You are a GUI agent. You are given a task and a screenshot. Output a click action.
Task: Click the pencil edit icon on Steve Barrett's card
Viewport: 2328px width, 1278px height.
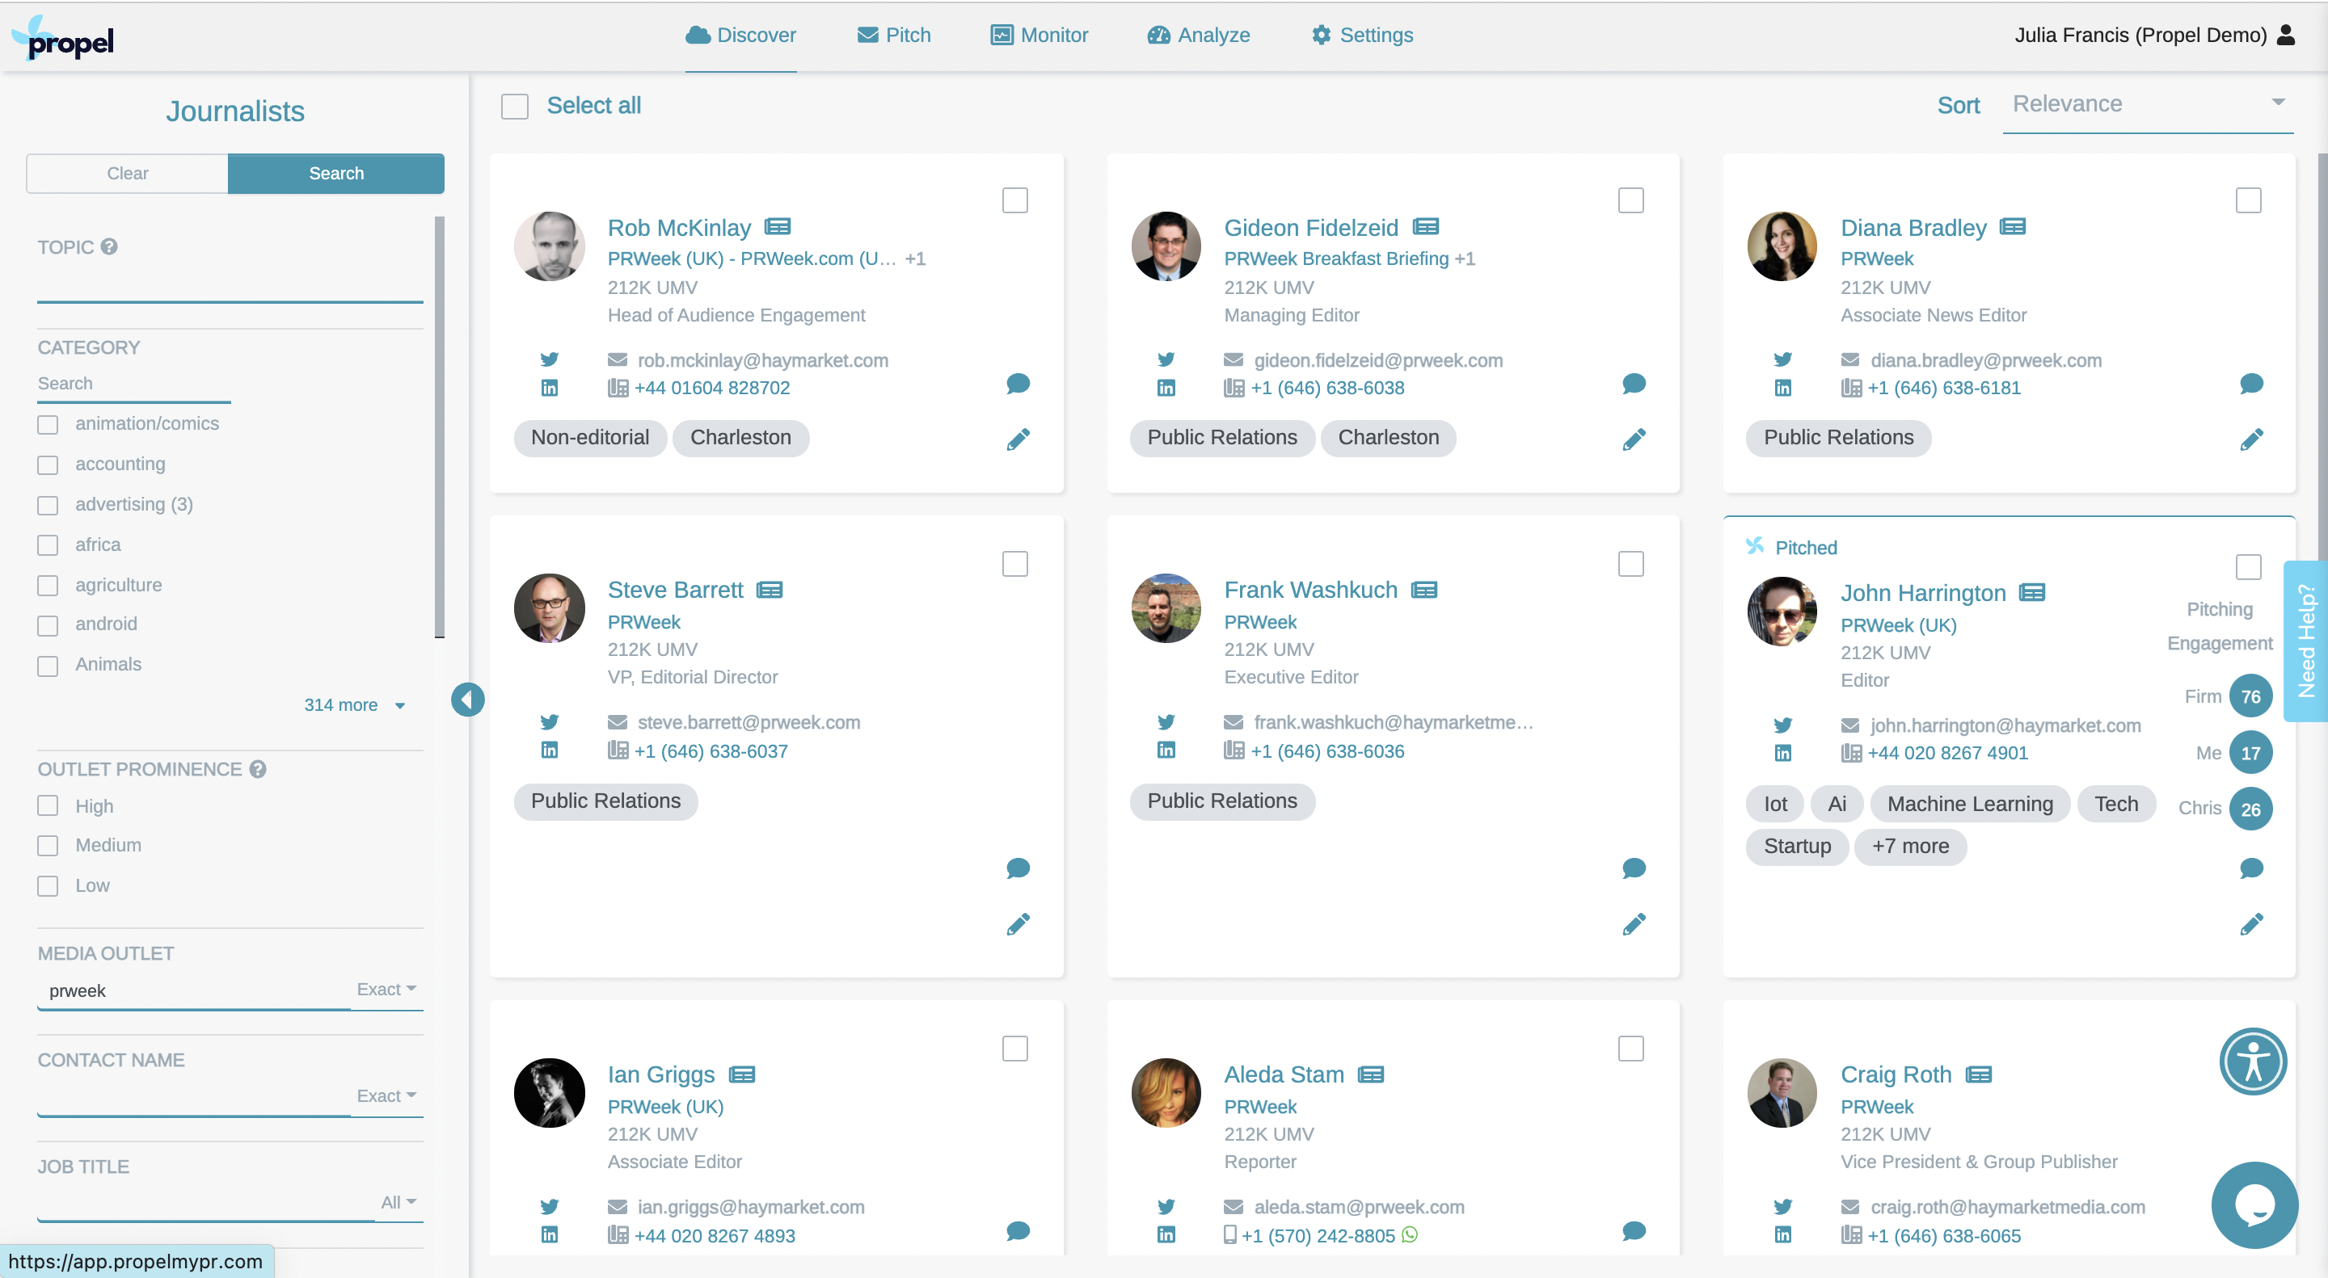point(1018,924)
